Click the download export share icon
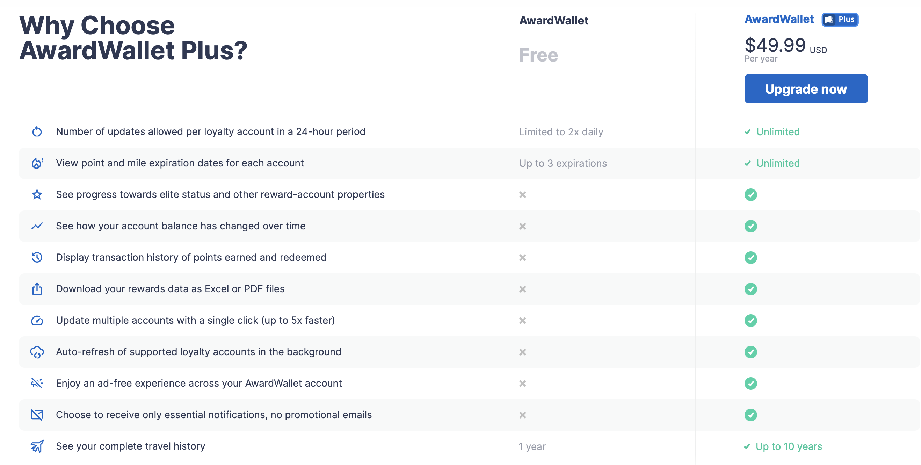921x465 pixels. tap(37, 289)
